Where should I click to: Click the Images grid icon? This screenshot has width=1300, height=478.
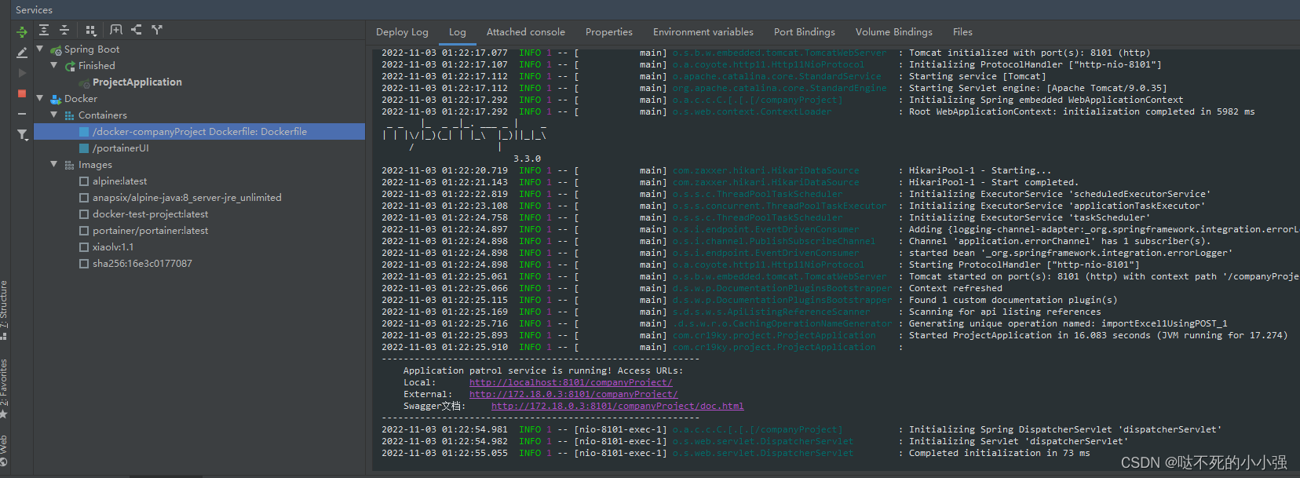coord(69,165)
